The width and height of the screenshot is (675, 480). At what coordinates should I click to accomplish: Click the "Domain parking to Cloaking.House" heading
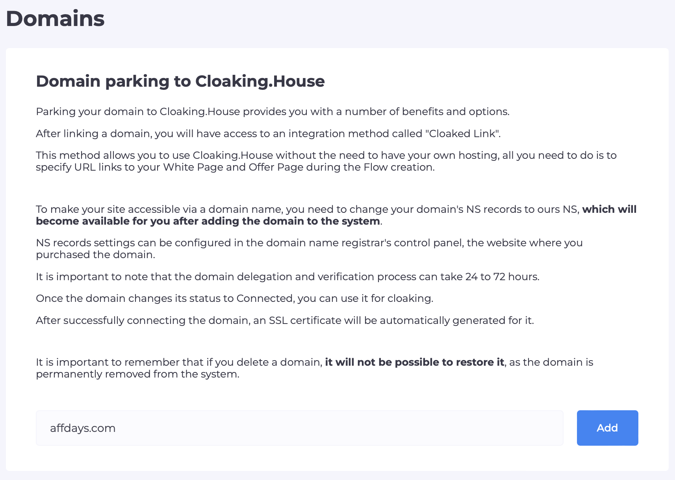(180, 81)
